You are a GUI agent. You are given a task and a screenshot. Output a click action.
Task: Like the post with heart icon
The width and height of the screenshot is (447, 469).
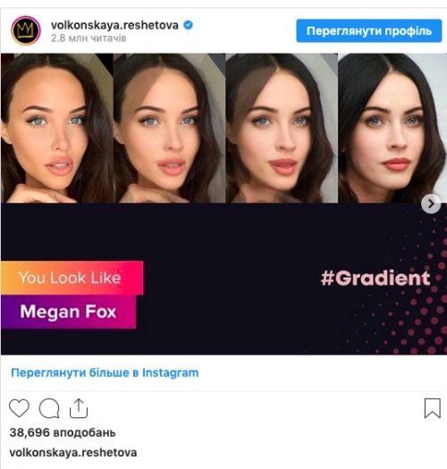coord(19,408)
